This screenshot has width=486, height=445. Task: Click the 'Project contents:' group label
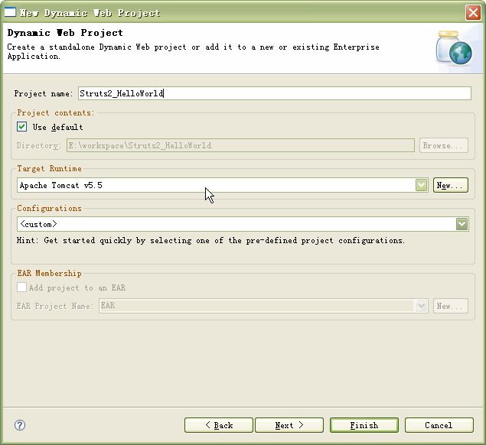[x=55, y=112]
